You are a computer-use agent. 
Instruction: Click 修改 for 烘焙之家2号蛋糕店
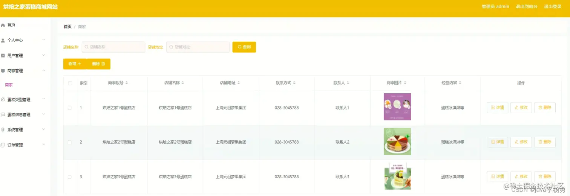[x=521, y=142]
